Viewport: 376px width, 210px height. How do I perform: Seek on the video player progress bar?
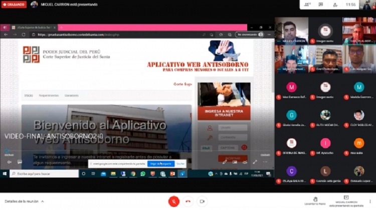[x=137, y=151]
